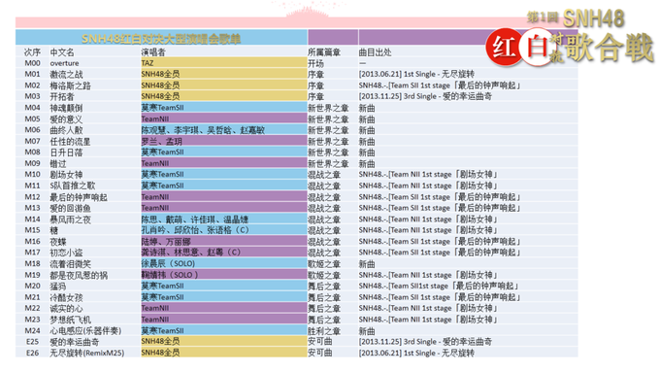660x372 pixels.
Task: Select the M24 心电感应(乐器伴奏) song cell
Action: pos(85,330)
